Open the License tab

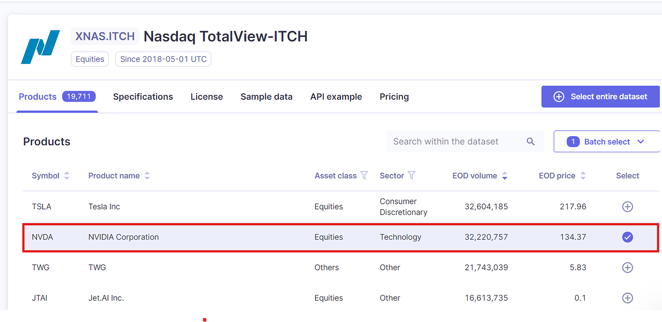207,96
